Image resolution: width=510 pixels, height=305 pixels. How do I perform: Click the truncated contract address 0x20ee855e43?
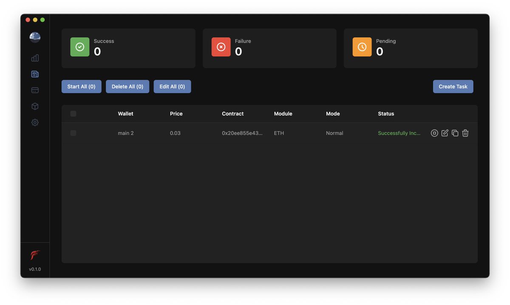242,133
